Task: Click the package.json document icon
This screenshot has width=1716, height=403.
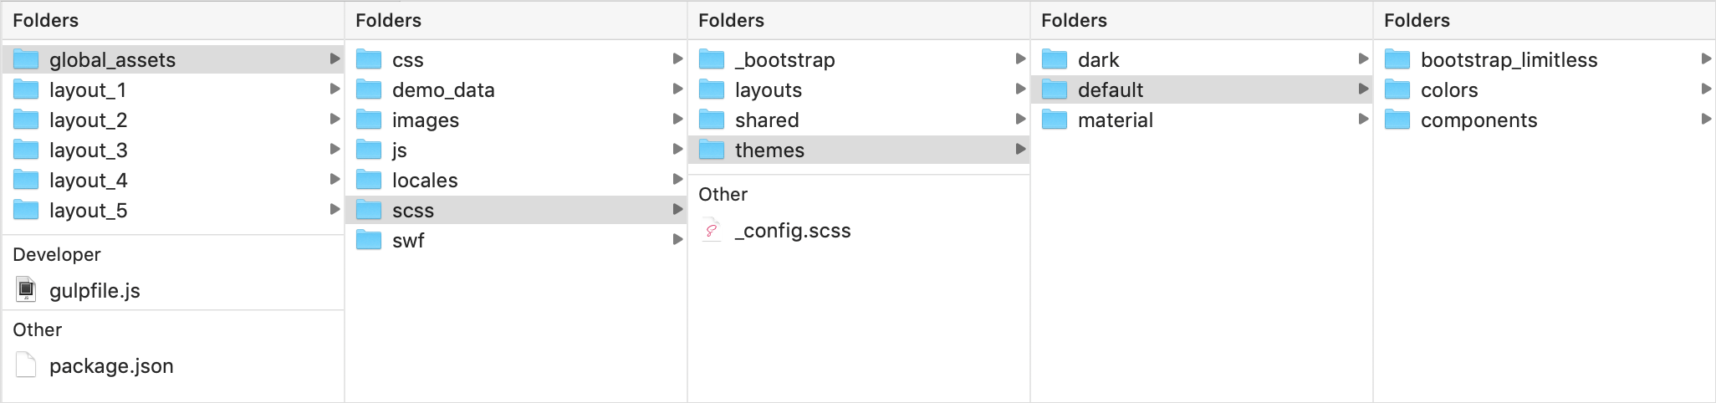Action: pyautogui.click(x=27, y=365)
